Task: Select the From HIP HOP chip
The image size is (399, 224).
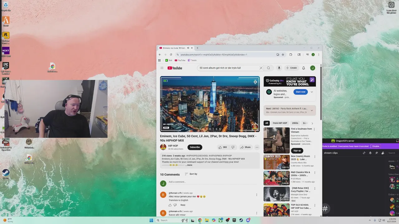Action: click(280, 123)
